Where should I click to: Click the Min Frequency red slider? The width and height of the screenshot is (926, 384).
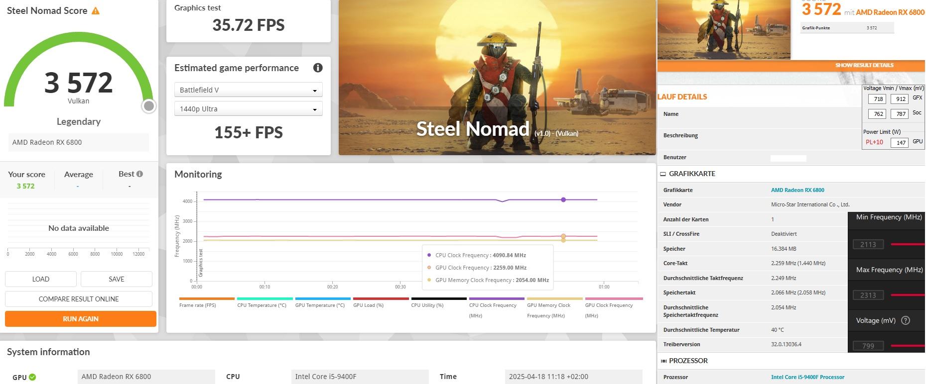908,244
